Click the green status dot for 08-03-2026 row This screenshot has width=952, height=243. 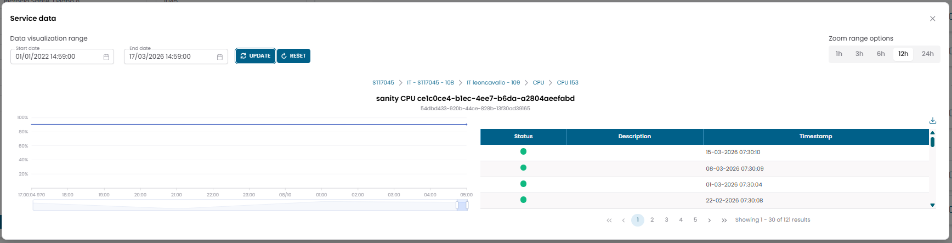(x=523, y=168)
